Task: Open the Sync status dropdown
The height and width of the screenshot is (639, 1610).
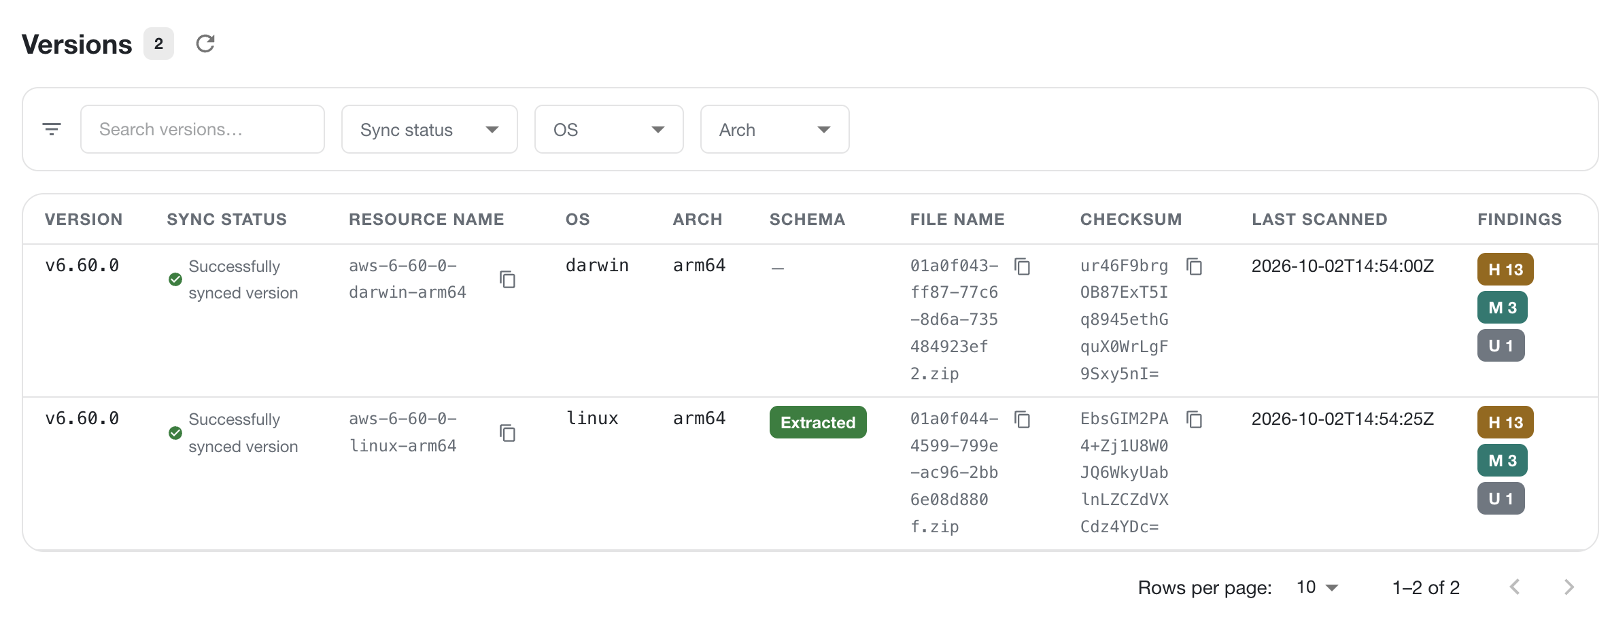Action: [430, 129]
